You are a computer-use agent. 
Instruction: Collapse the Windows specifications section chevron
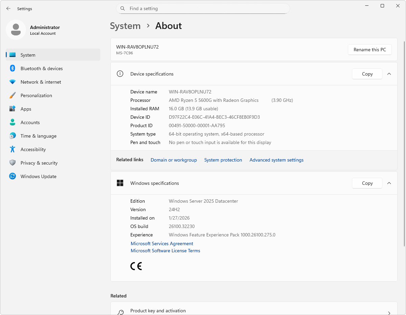[x=389, y=183]
